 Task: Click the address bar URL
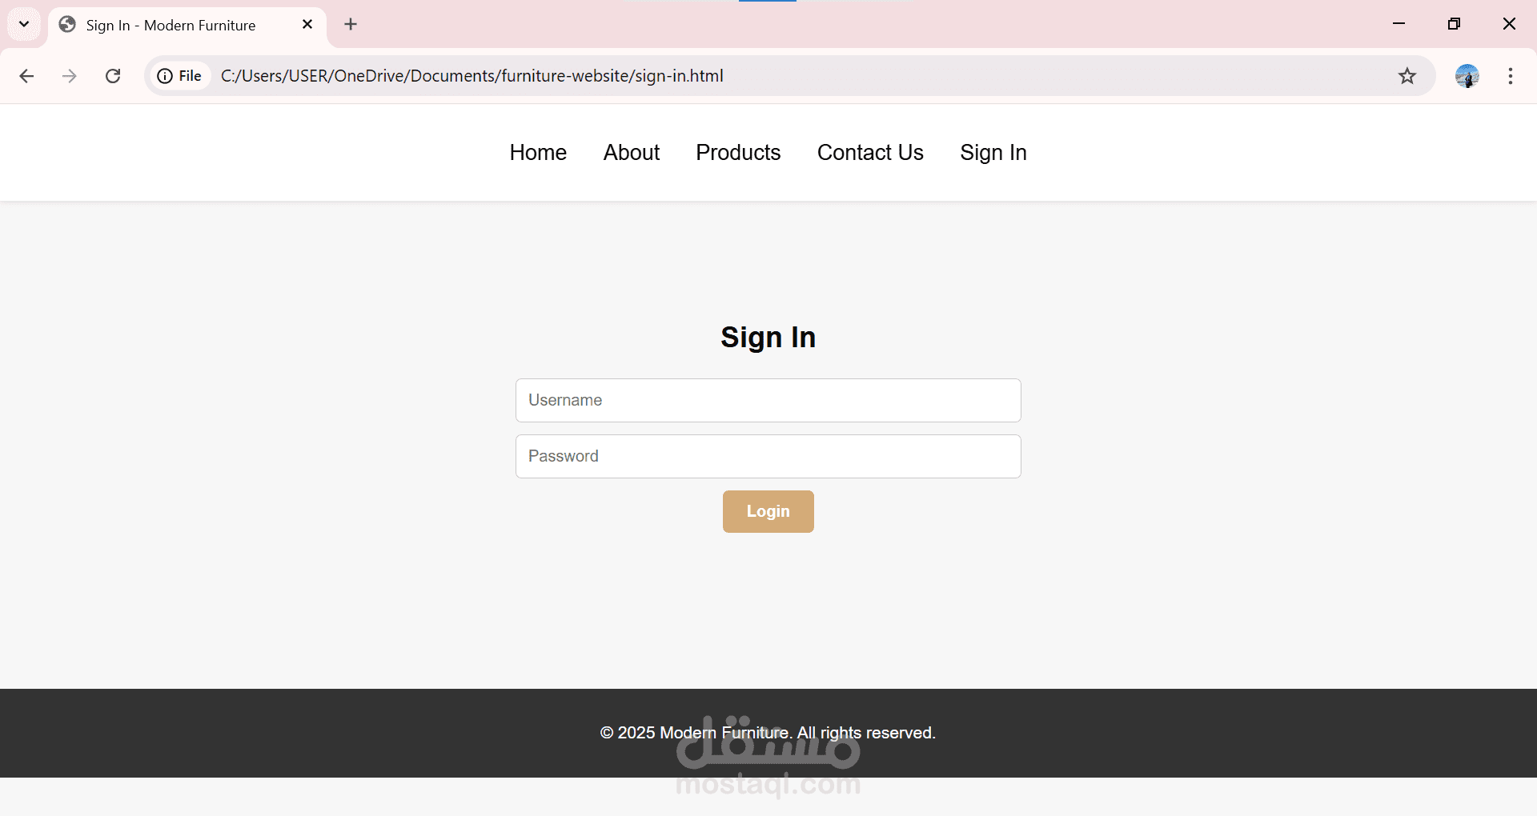click(x=472, y=76)
